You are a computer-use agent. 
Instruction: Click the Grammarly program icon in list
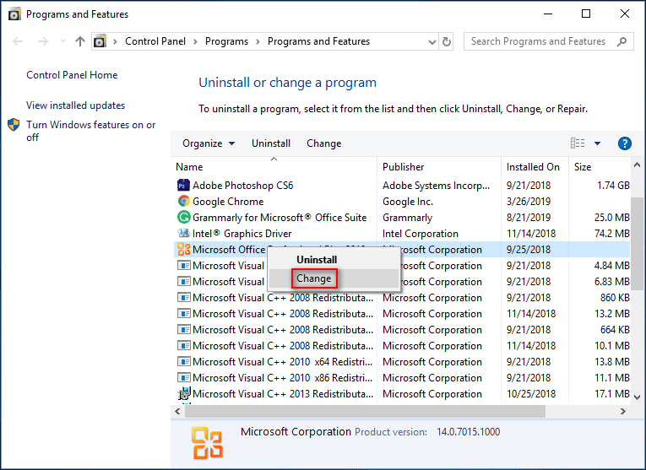point(183,218)
